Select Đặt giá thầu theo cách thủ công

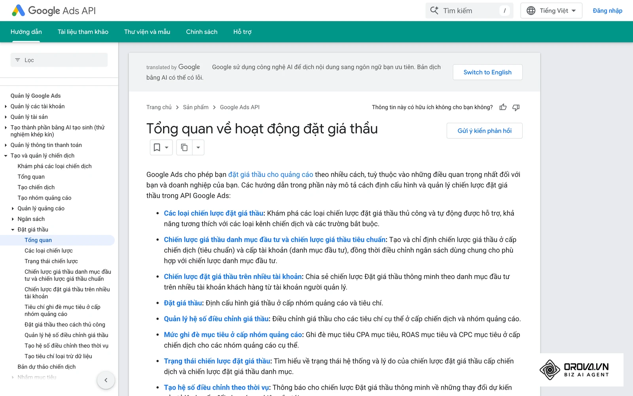(x=65, y=325)
